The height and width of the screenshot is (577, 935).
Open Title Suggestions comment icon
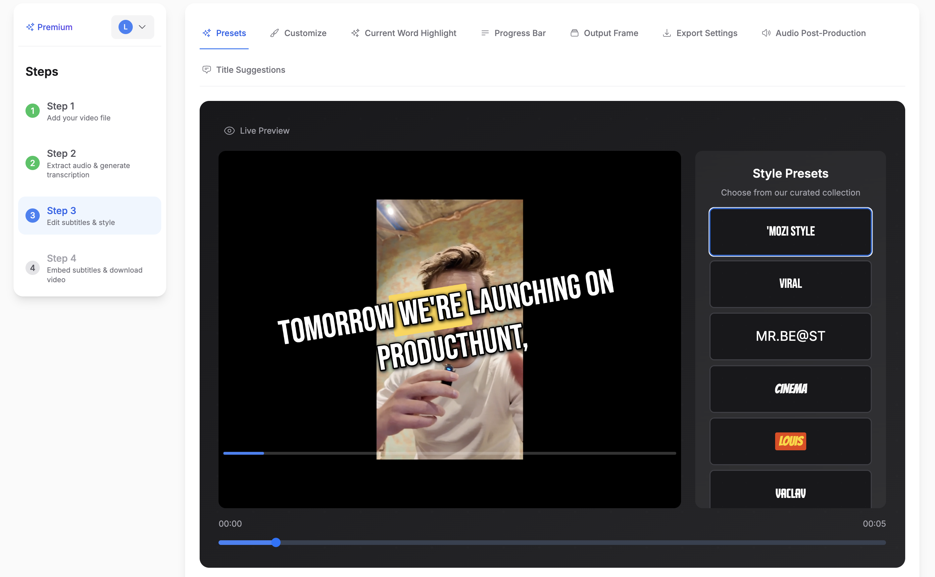point(207,69)
